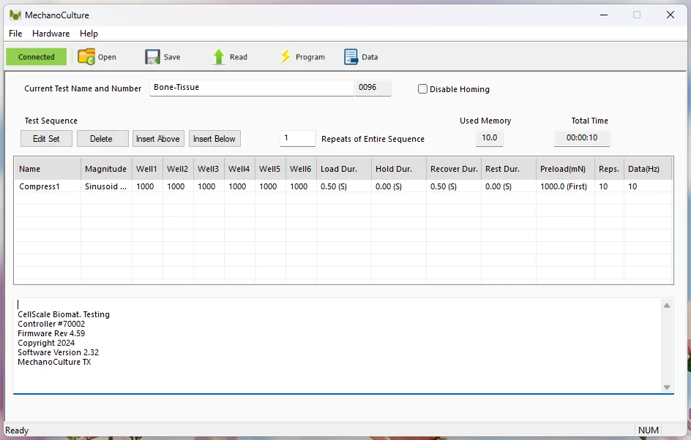This screenshot has height=440, width=691.
Task: Click the Insert Above button
Action: (158, 139)
